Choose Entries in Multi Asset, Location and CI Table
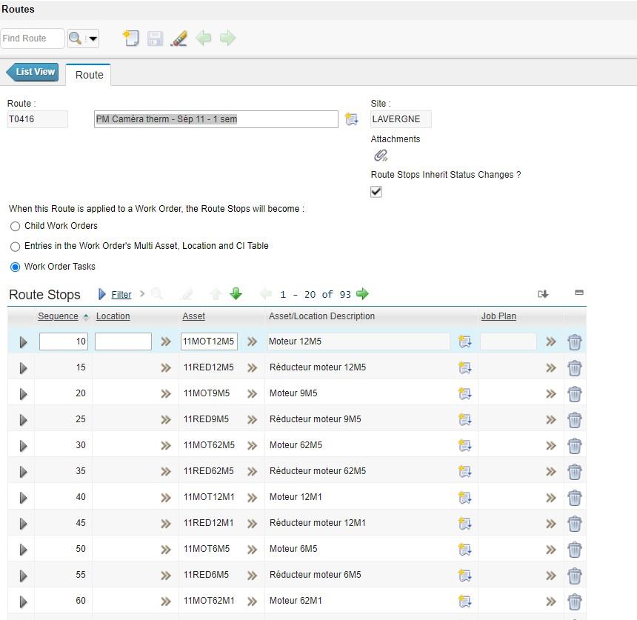Viewport: 637px width, 620px height. 15,247
